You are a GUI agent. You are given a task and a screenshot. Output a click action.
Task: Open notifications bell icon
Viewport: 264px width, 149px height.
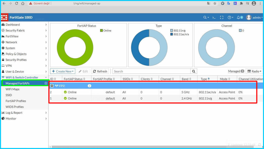238,17
